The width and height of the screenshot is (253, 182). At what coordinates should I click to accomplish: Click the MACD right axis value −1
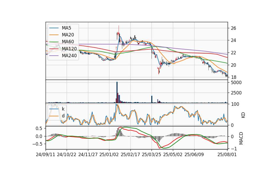[233, 149]
